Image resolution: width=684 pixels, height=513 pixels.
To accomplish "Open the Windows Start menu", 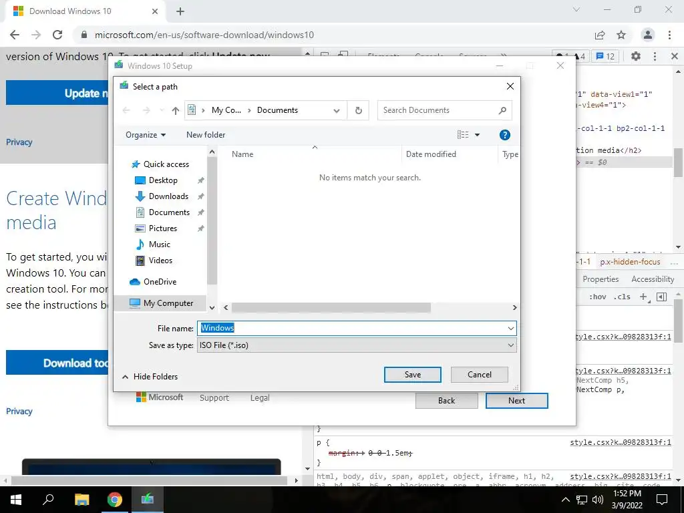I will pos(16,500).
